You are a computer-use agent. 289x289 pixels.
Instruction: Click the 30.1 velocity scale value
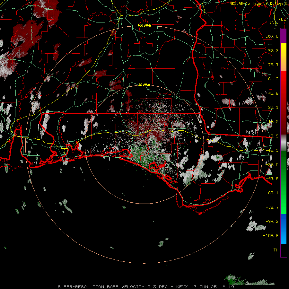pyautogui.click(x=273, y=108)
